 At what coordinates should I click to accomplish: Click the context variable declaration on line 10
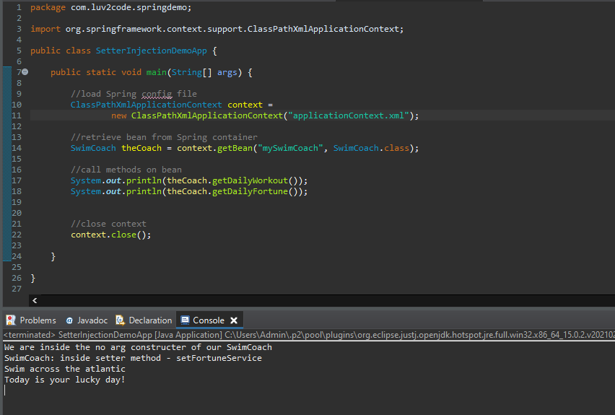(x=245, y=105)
